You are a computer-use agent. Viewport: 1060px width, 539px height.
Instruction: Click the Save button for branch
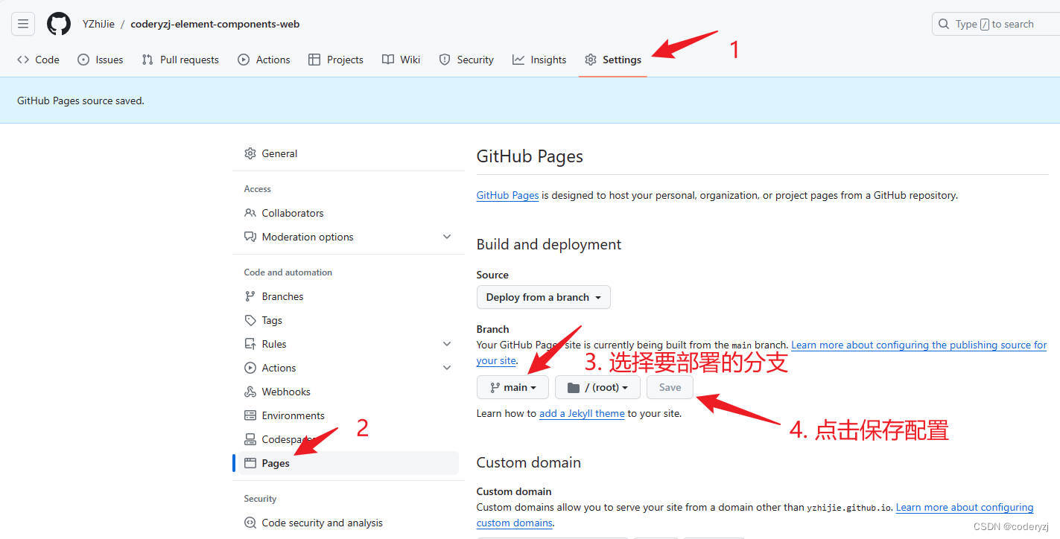tap(670, 387)
